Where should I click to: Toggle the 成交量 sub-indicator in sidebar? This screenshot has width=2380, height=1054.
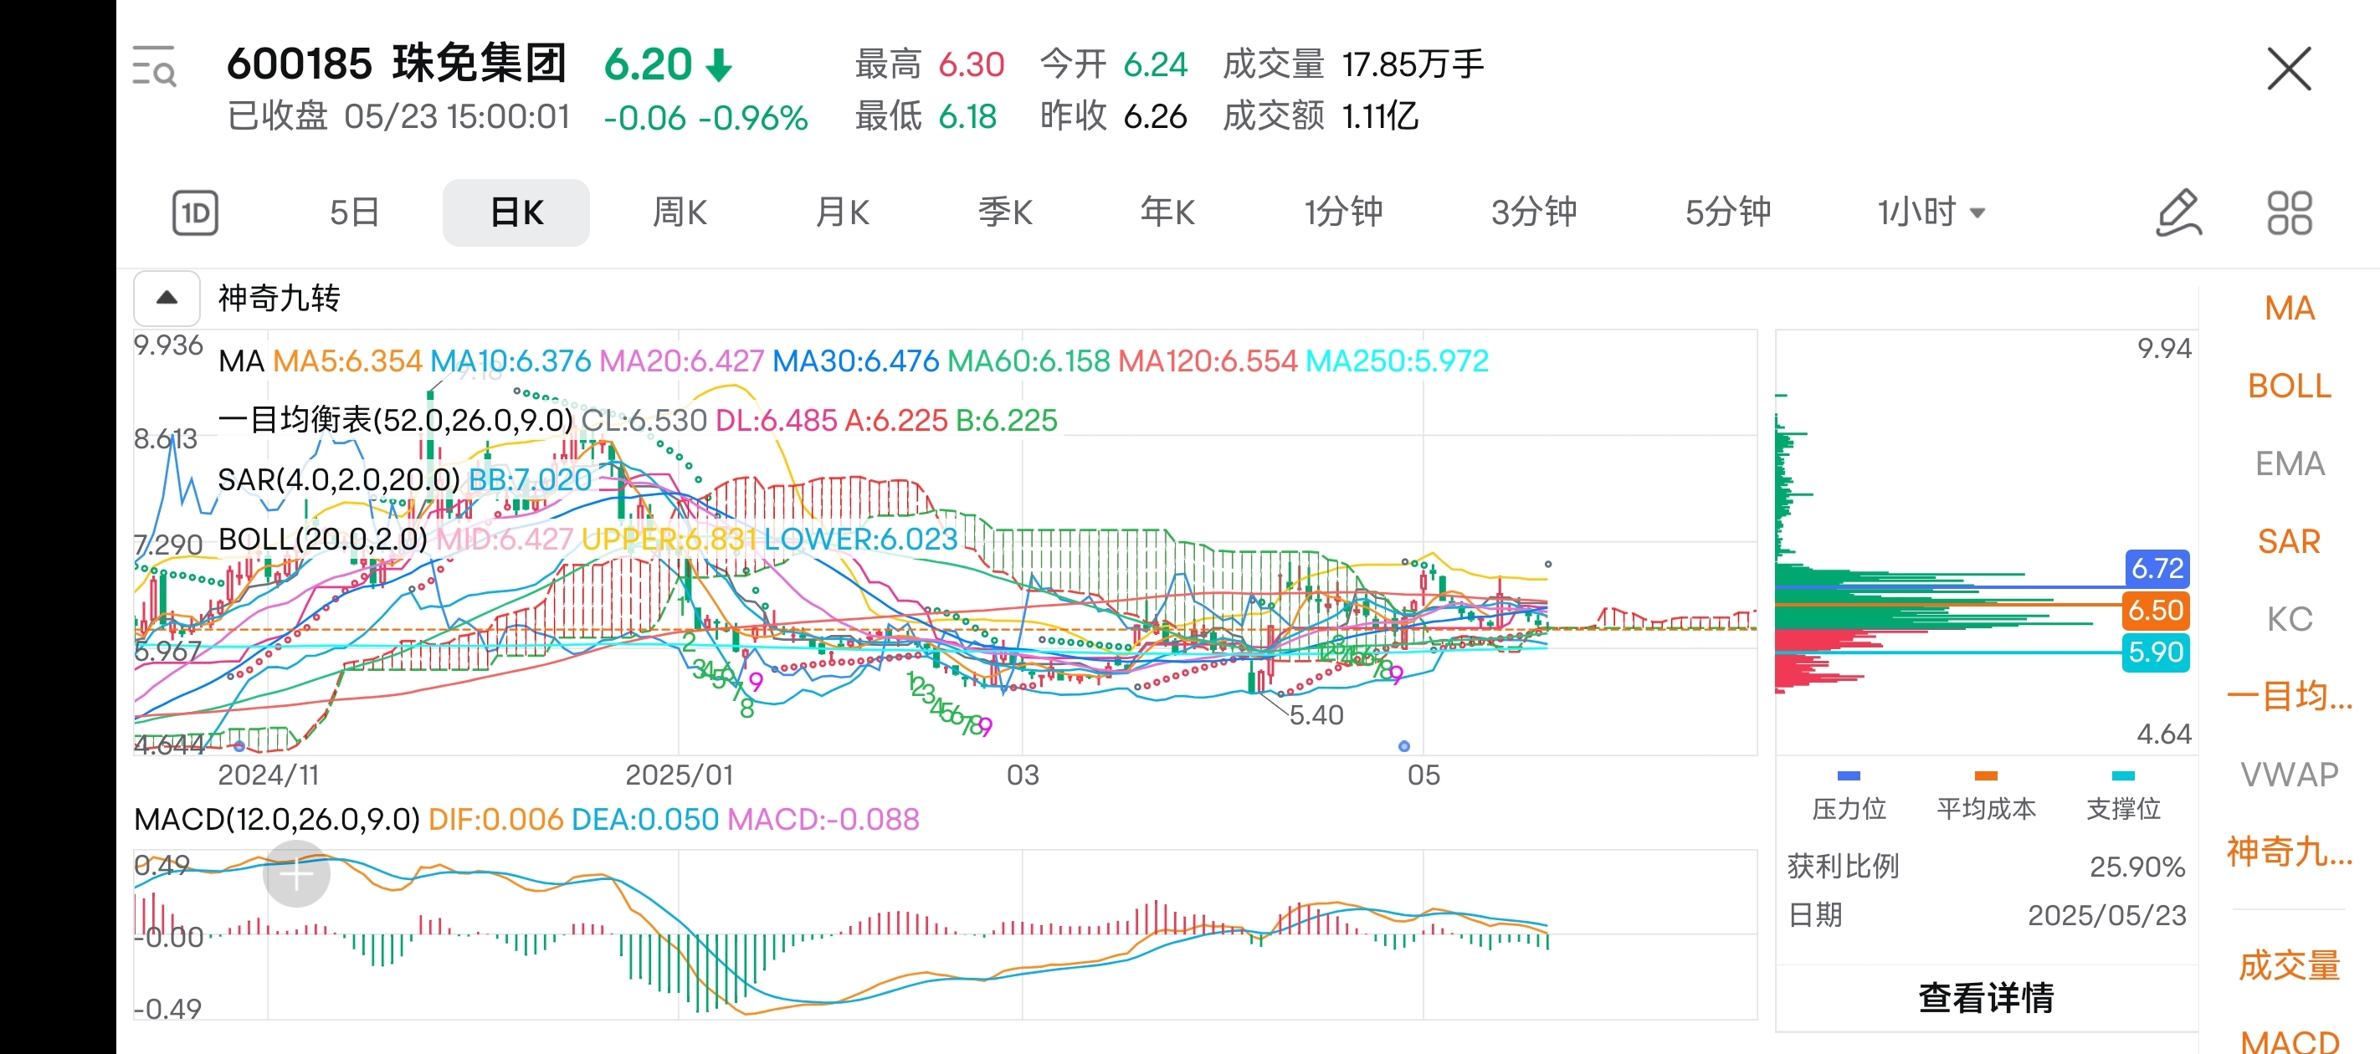click(2290, 965)
